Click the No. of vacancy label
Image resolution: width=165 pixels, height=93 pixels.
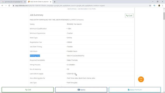coord(35,69)
